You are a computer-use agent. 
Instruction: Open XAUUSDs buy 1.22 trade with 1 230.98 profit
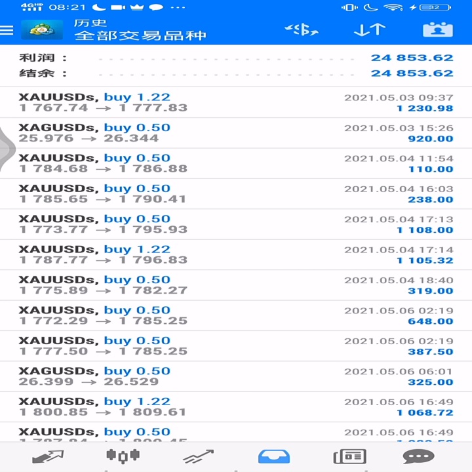click(236, 102)
